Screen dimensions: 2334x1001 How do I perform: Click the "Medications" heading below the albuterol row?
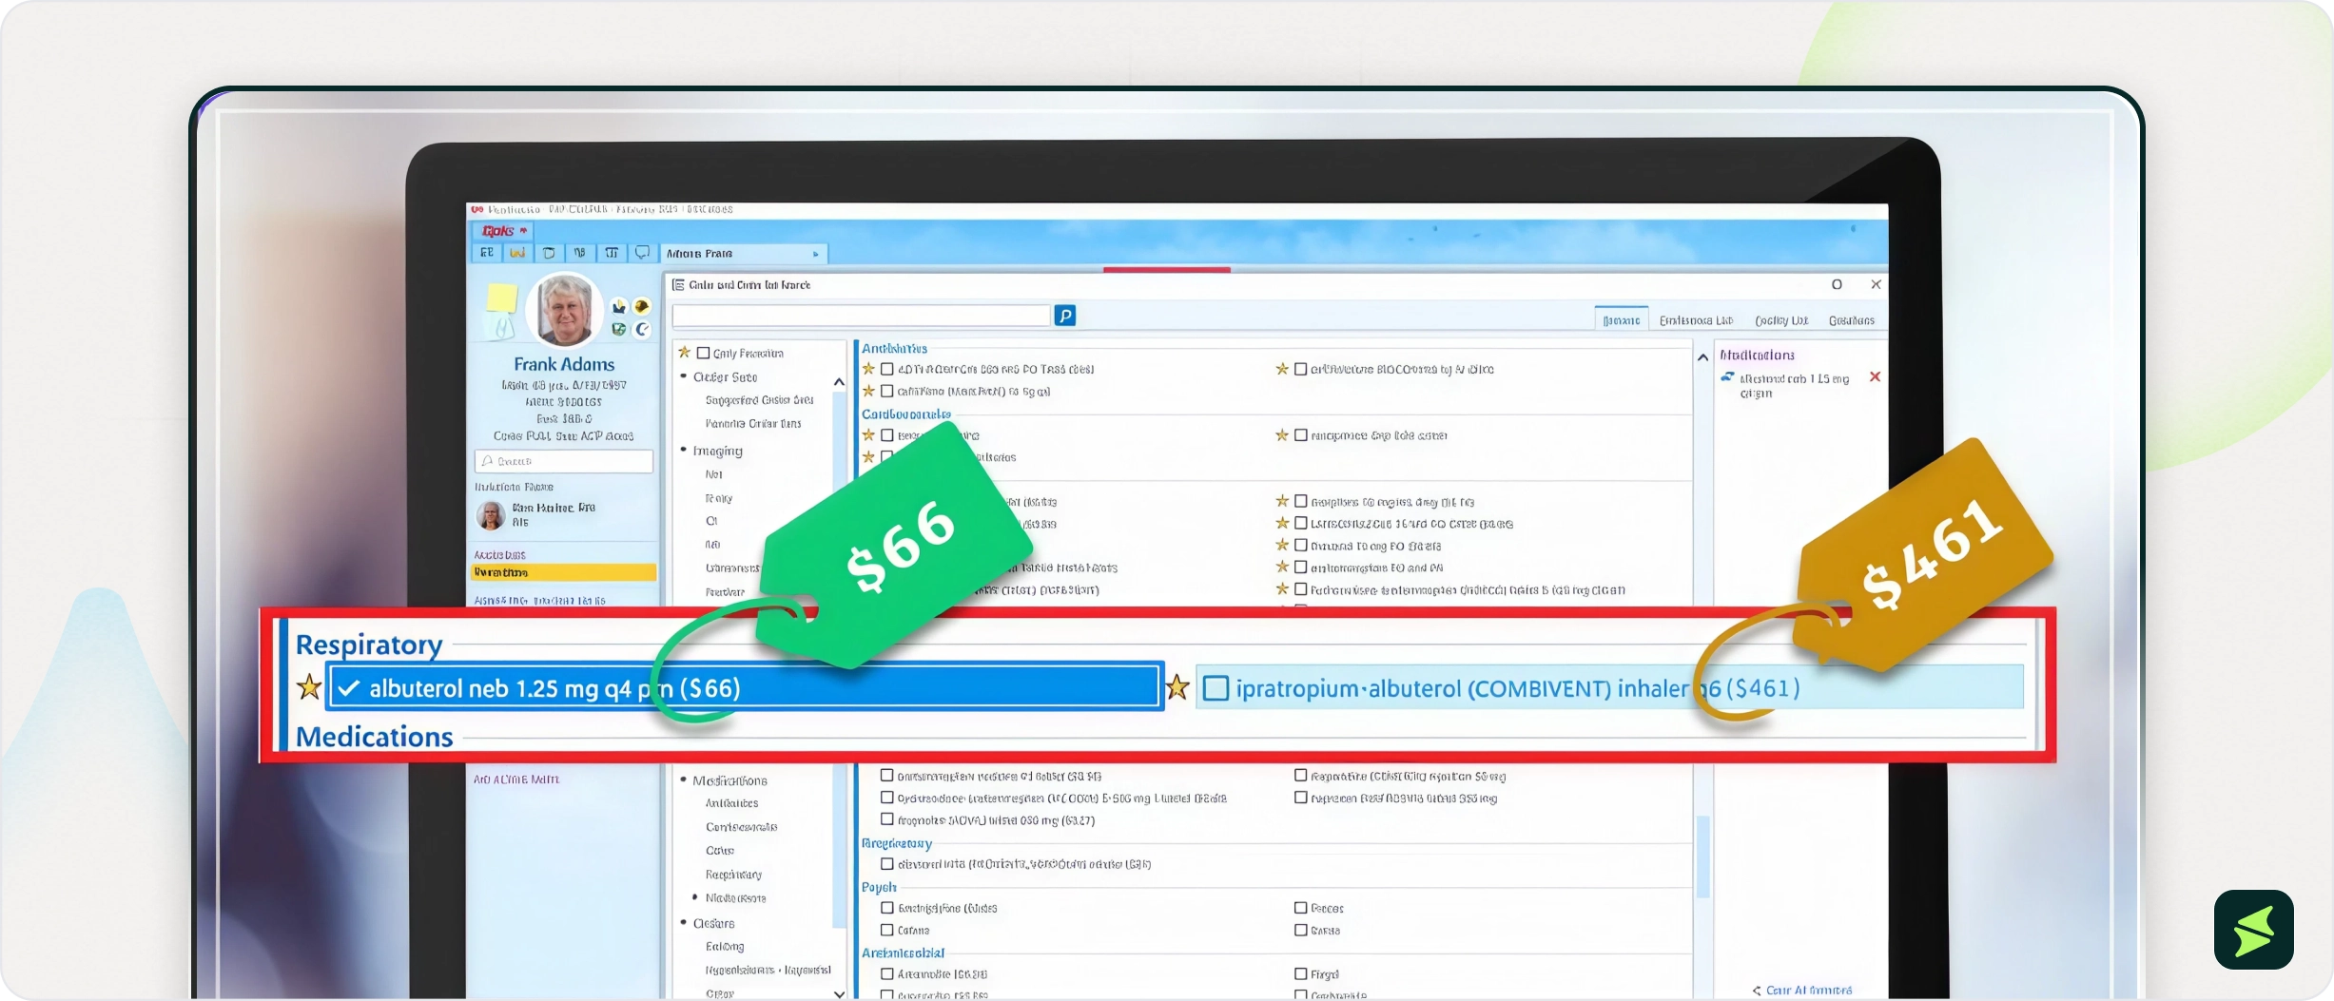click(x=375, y=737)
